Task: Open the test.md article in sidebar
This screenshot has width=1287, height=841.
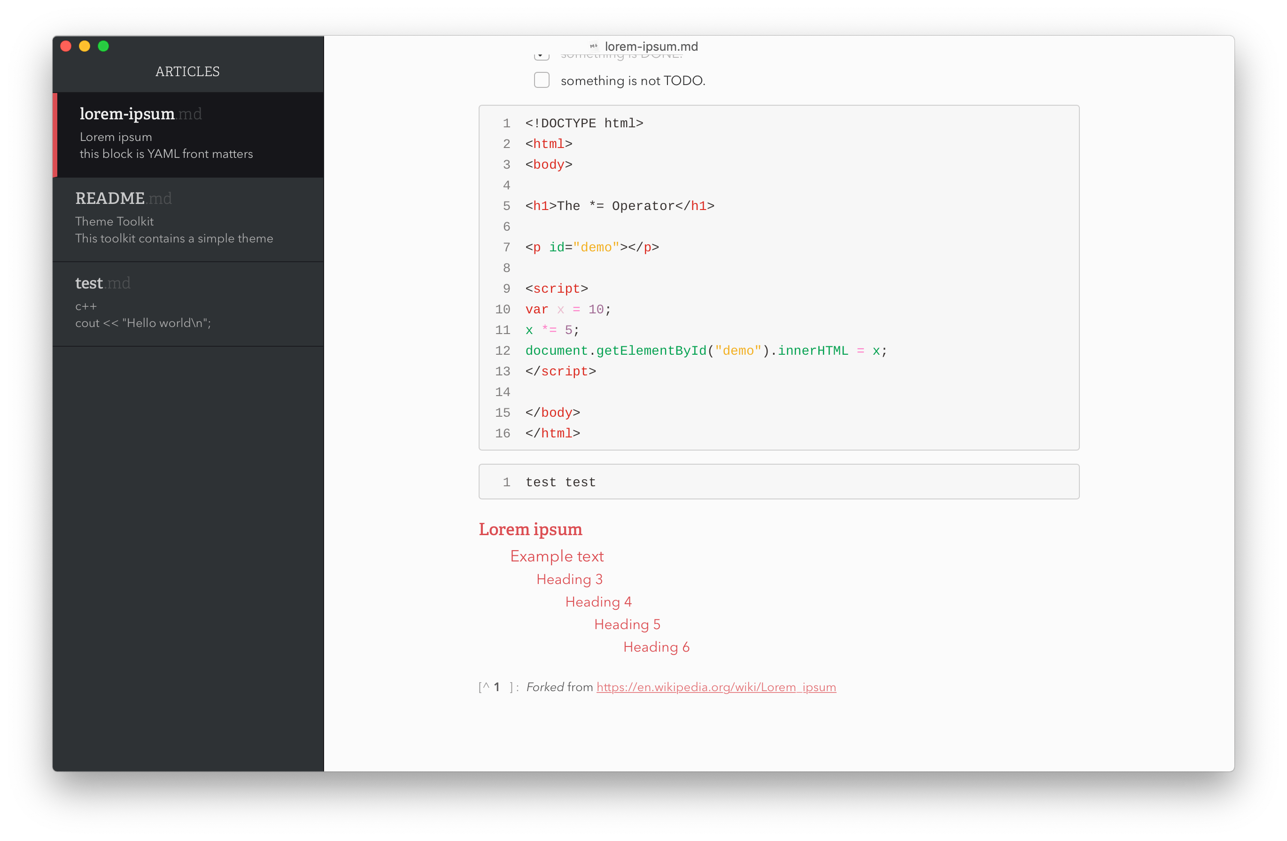Action: [x=188, y=304]
